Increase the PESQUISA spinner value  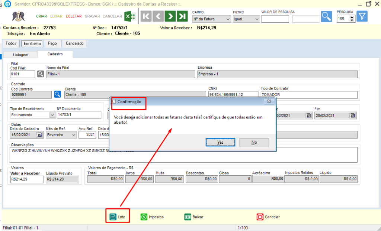(352, 17)
